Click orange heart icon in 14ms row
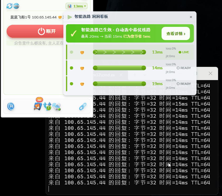The image size is (222, 196). click(x=82, y=68)
